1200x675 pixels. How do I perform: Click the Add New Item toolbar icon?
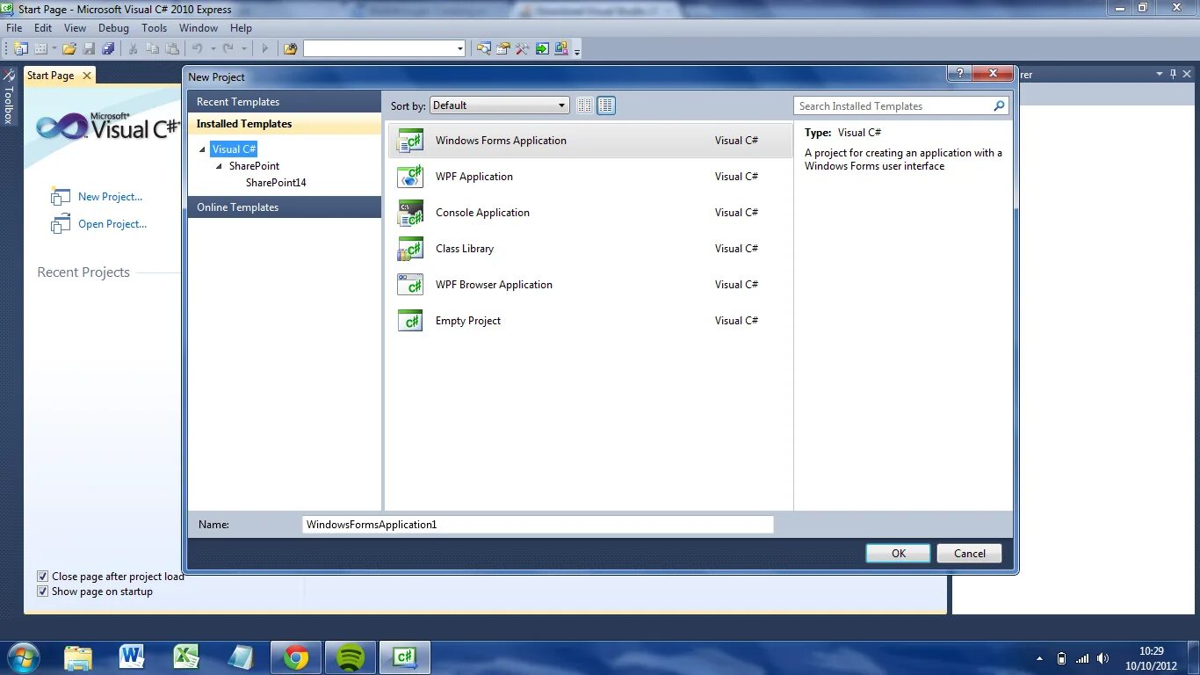(40, 49)
